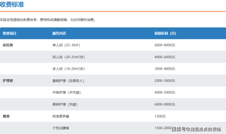Click the 收费标准 page heading
The width and height of the screenshot is (226, 134).
pyautogui.click(x=12, y=5)
